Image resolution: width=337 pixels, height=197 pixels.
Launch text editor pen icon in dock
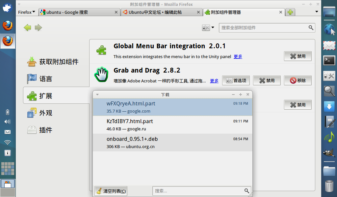point(329,122)
